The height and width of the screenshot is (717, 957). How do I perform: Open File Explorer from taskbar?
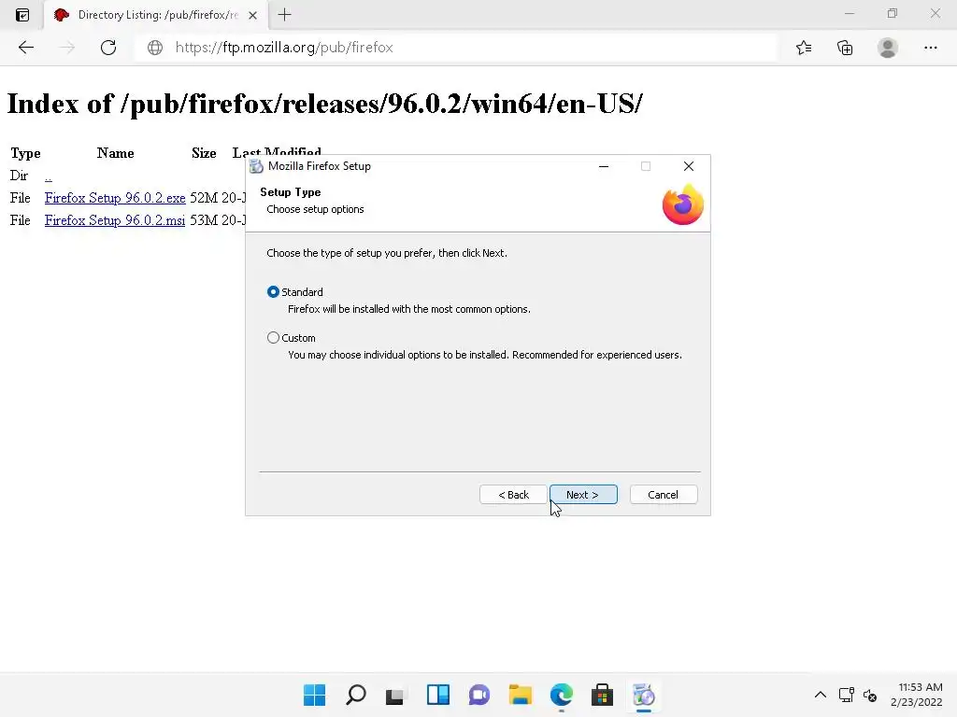tap(520, 695)
